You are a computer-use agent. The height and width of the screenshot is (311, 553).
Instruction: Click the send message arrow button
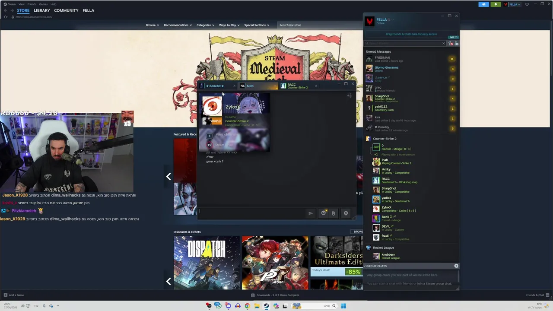click(x=310, y=213)
